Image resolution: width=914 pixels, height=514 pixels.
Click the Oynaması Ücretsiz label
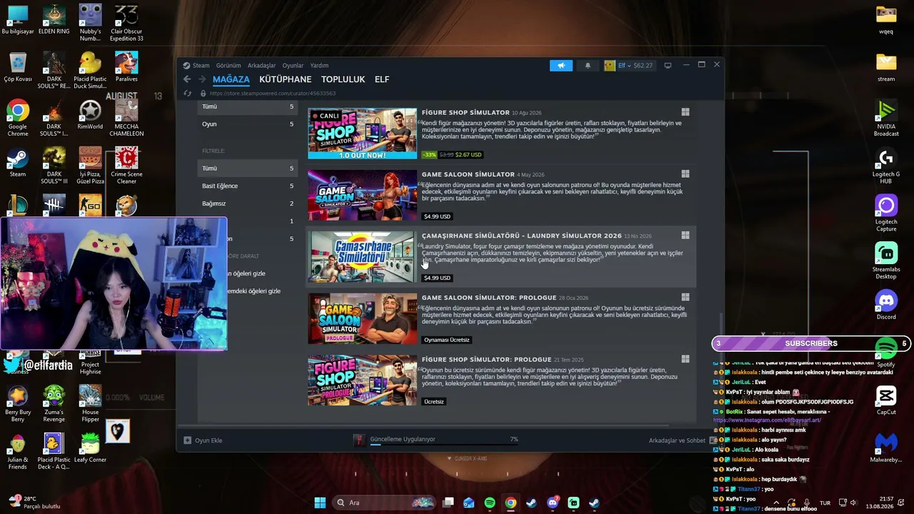(x=447, y=340)
